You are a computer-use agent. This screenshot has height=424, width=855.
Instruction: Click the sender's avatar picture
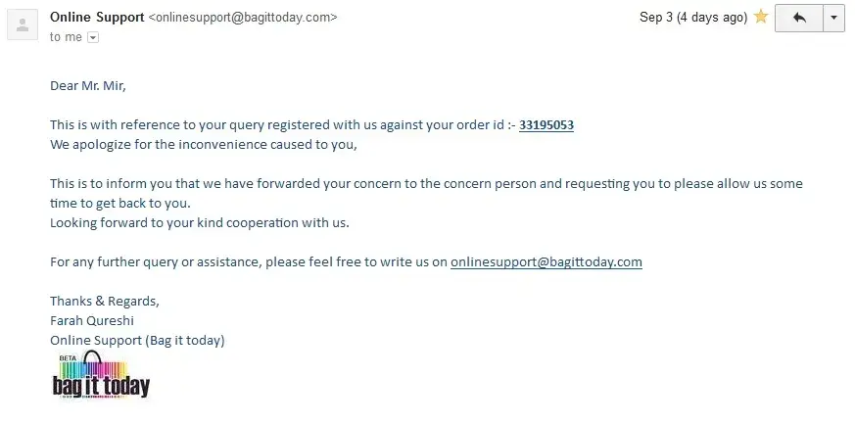click(23, 23)
